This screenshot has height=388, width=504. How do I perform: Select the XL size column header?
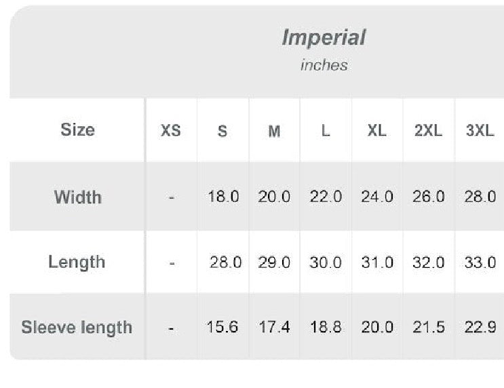coord(377,131)
